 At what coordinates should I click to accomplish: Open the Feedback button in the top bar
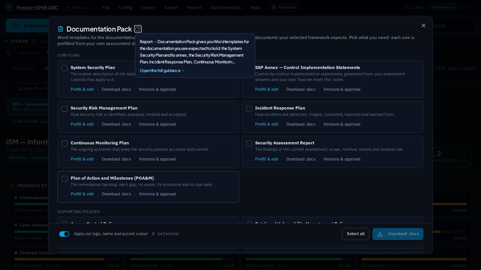[284, 7]
